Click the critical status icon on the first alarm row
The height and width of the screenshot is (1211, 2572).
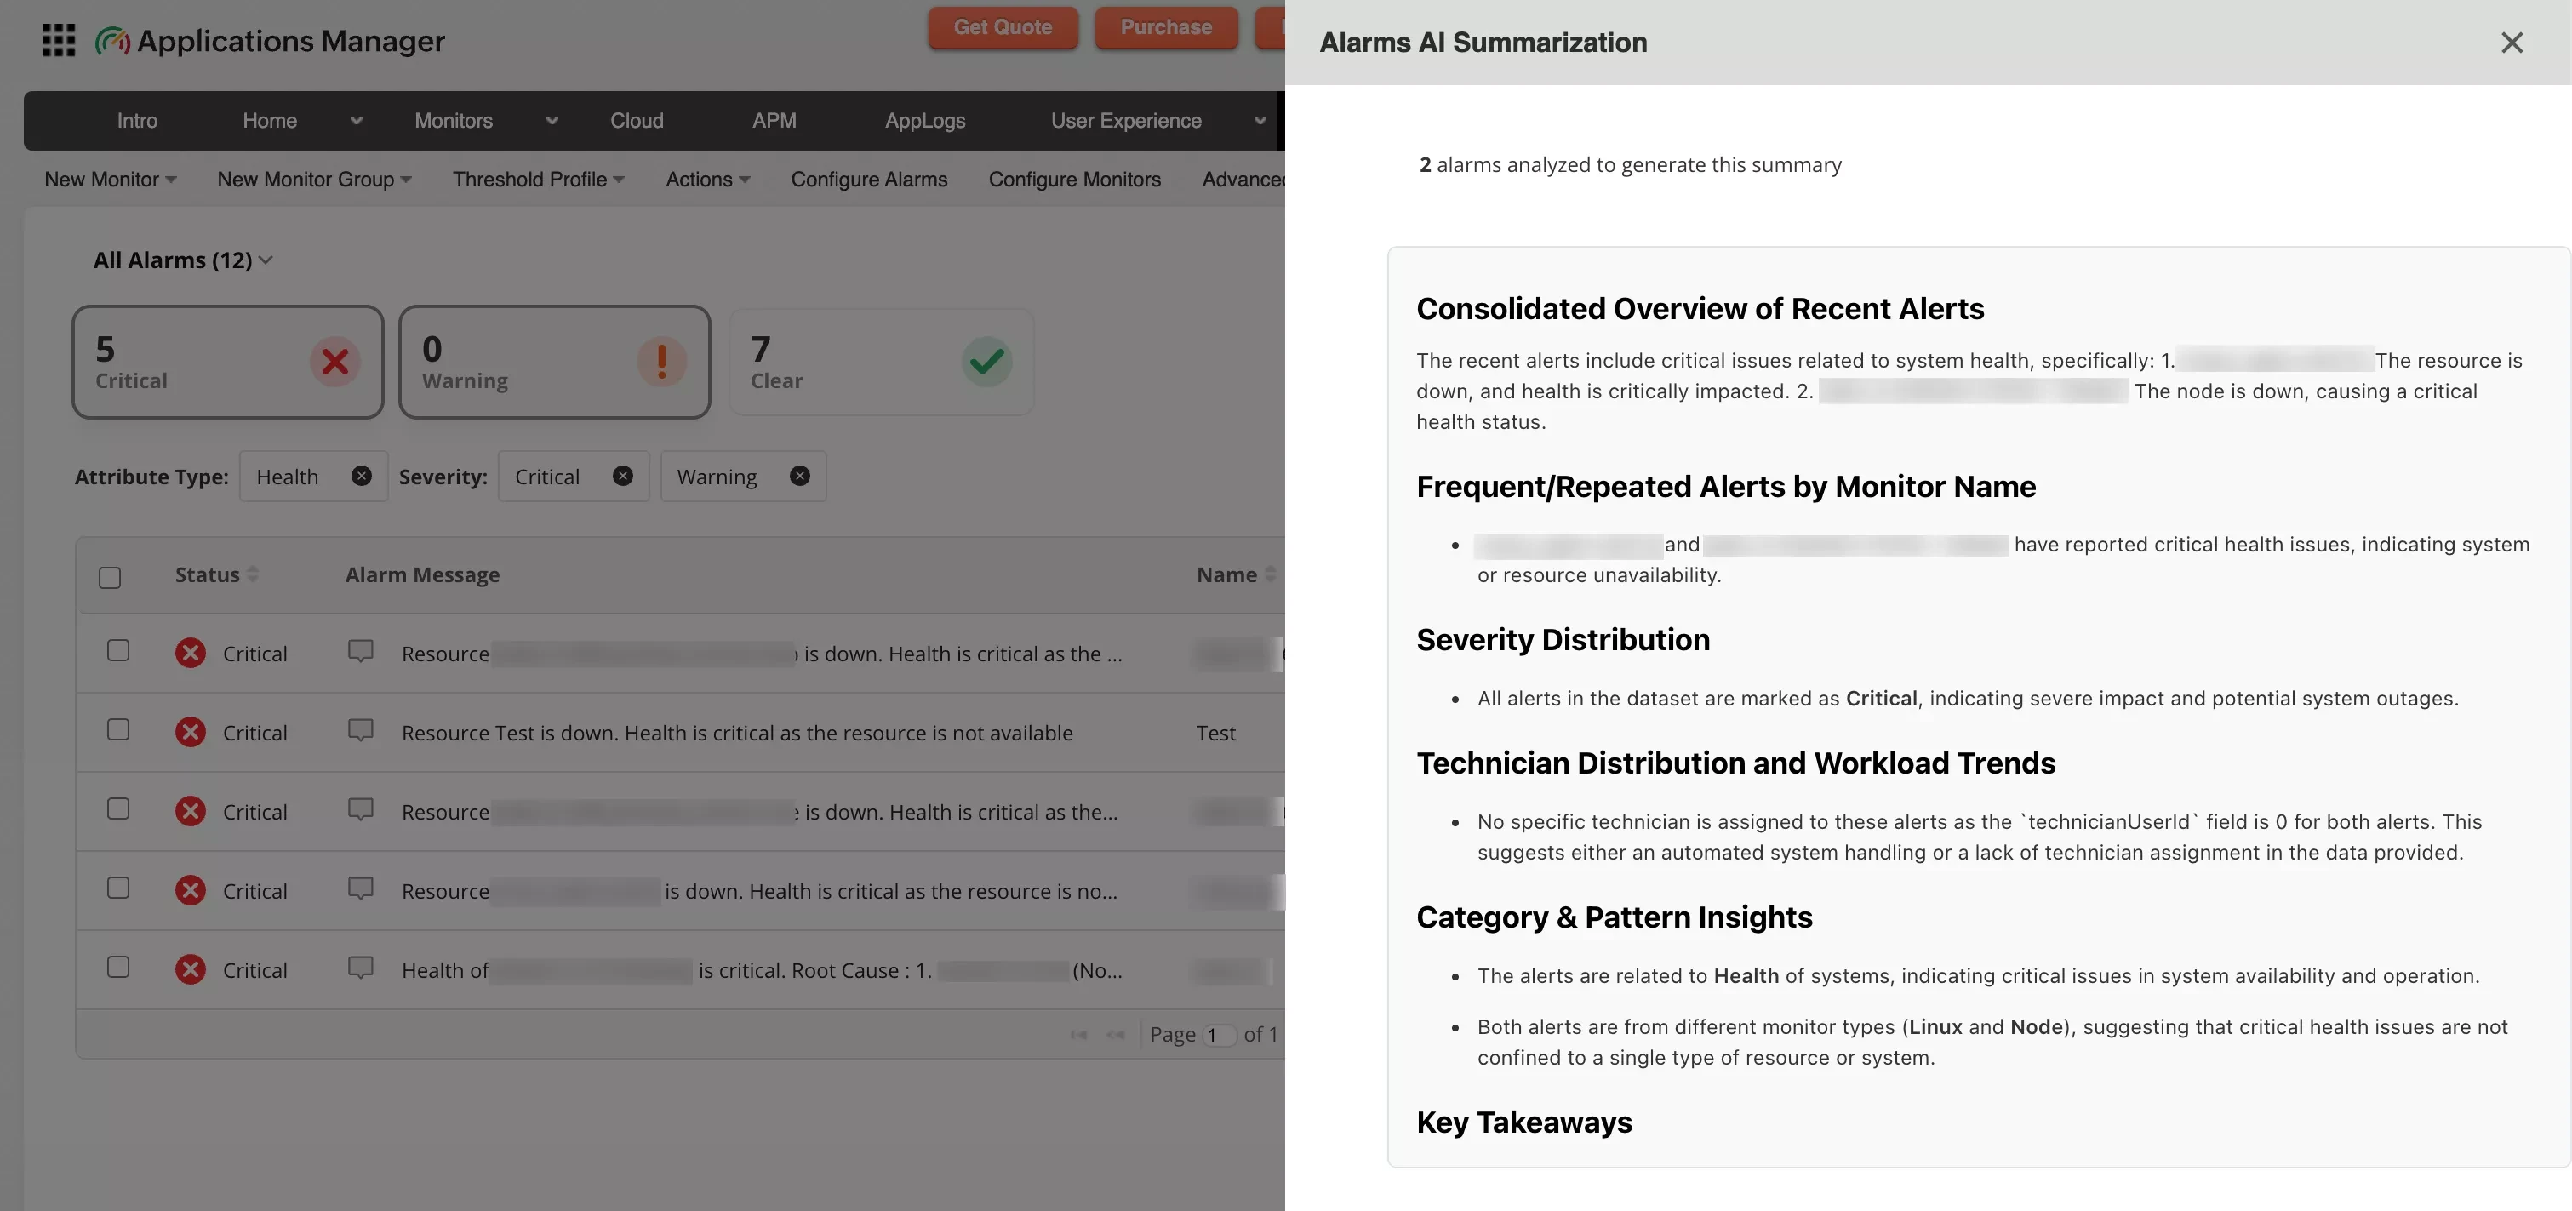[x=191, y=652]
